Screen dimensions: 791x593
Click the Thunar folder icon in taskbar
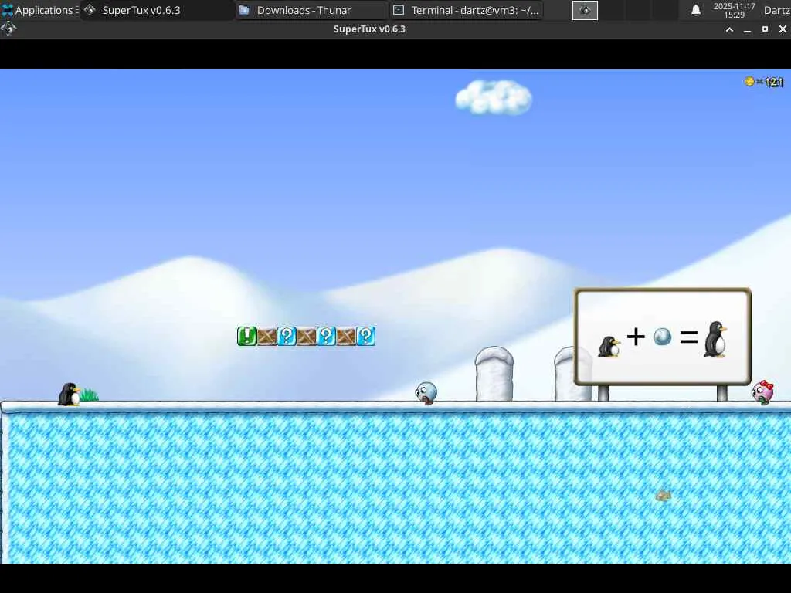[x=243, y=10]
